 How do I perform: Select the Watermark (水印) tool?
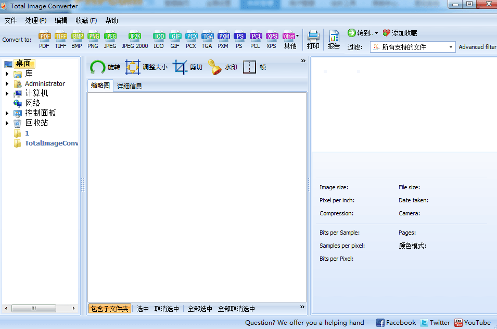coord(223,67)
